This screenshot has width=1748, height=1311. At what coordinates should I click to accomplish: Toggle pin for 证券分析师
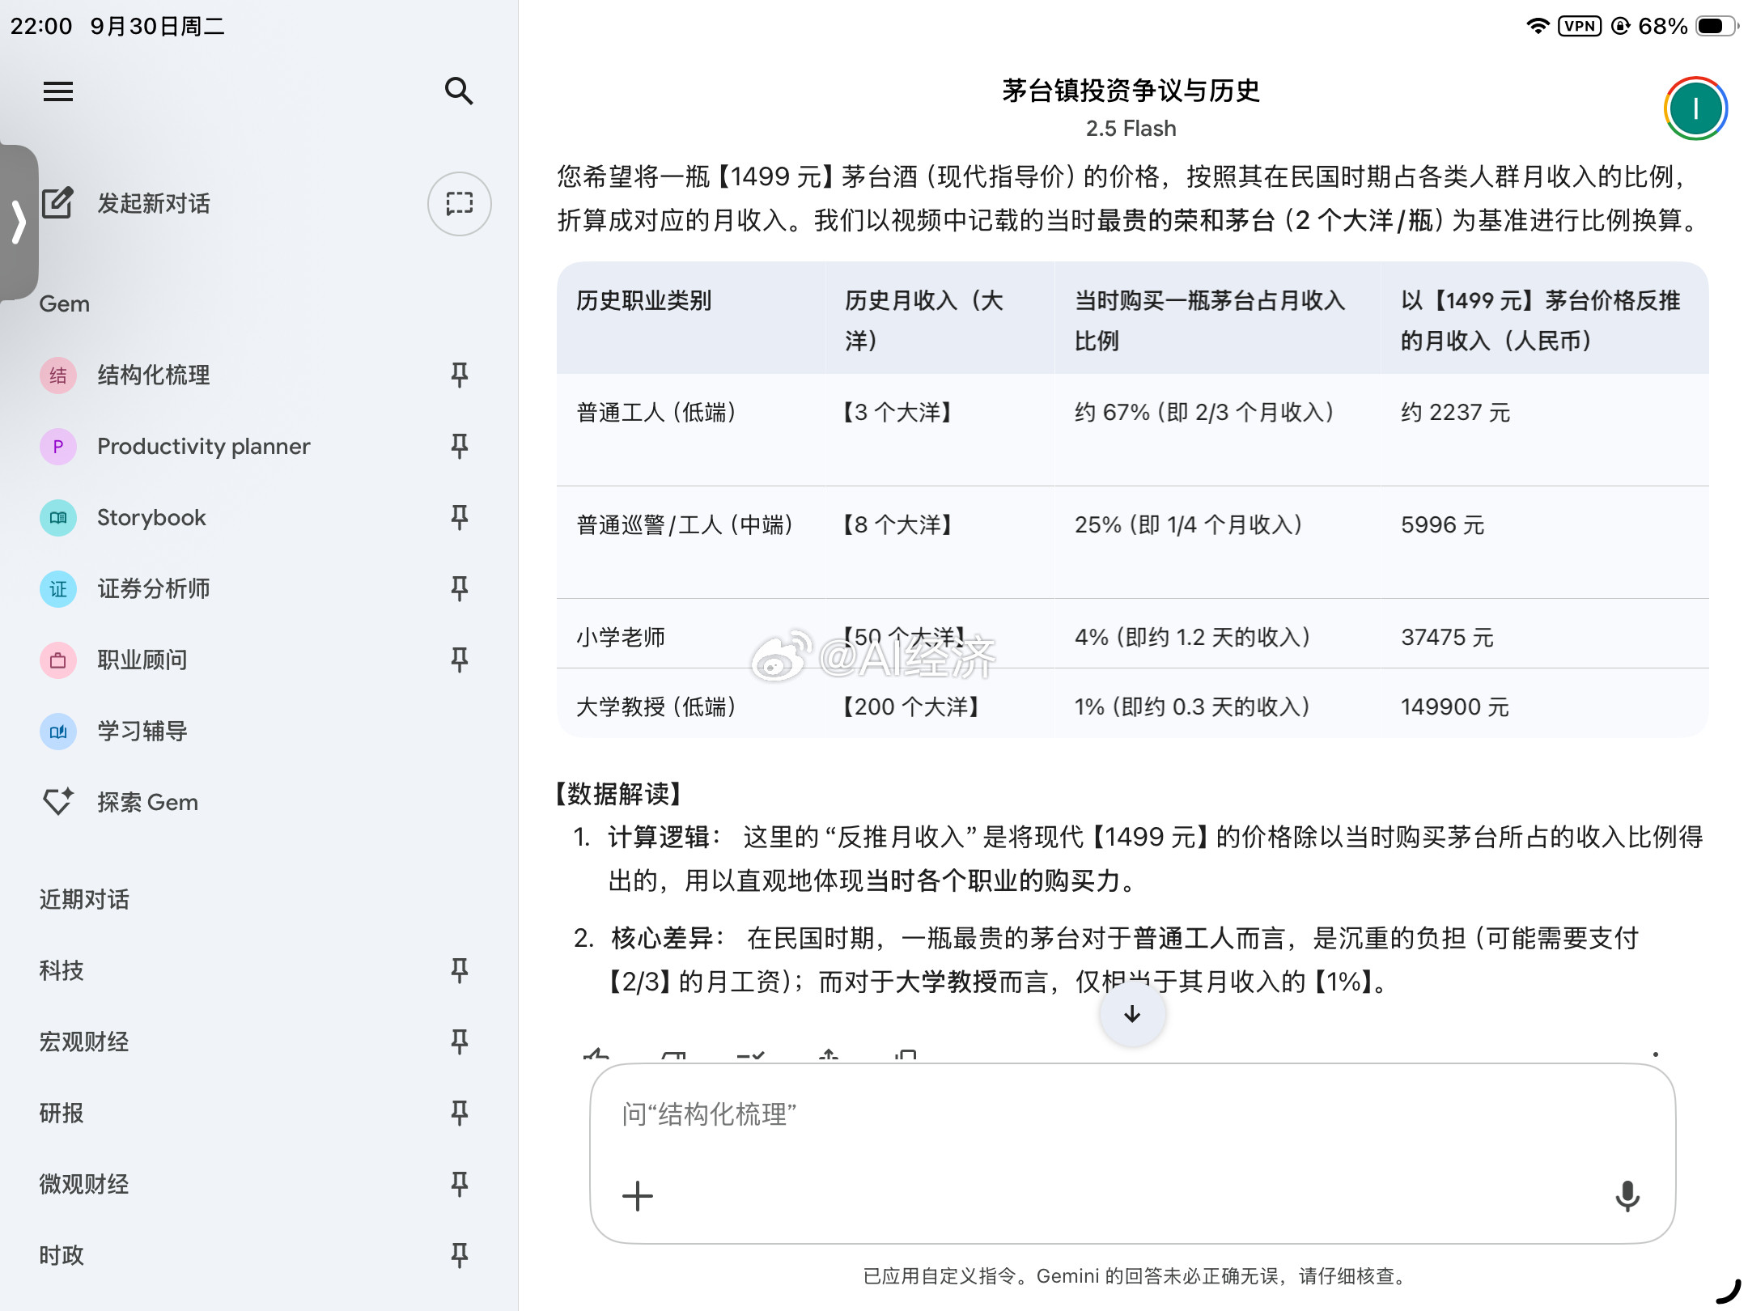click(459, 588)
